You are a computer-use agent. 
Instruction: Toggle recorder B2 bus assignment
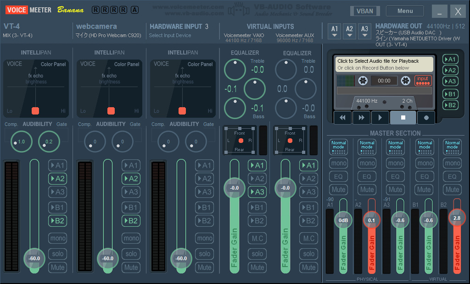tap(450, 105)
